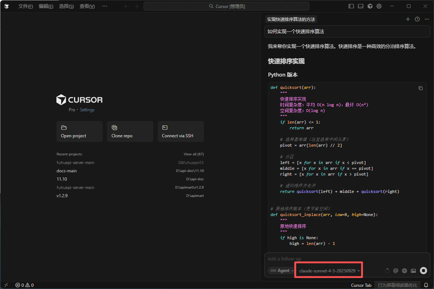Image resolution: width=434 pixels, height=289 pixels.
Task: Click the def quicksort_inplace code line
Action: coord(324,215)
